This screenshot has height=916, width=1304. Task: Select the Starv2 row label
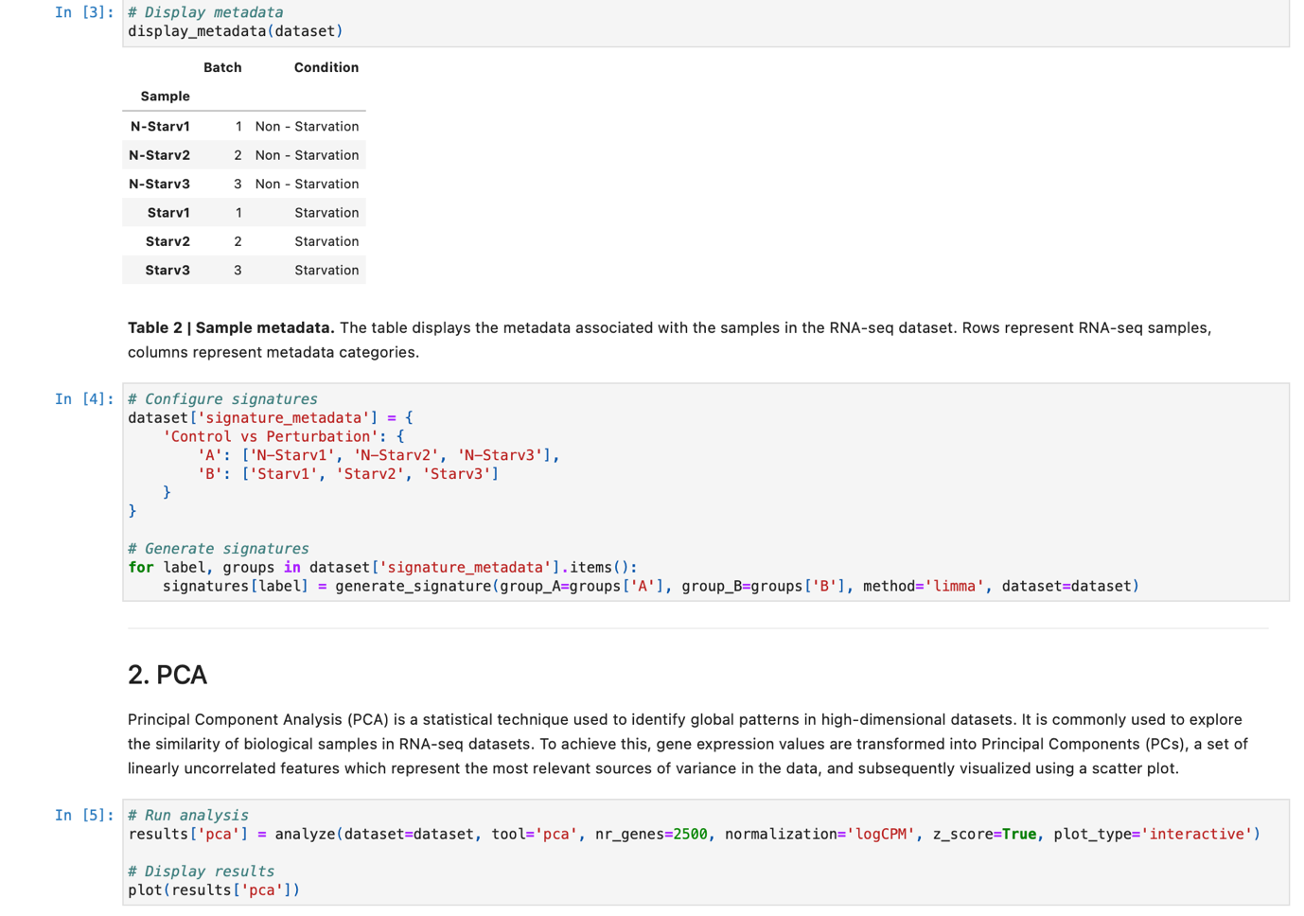pyautogui.click(x=167, y=242)
